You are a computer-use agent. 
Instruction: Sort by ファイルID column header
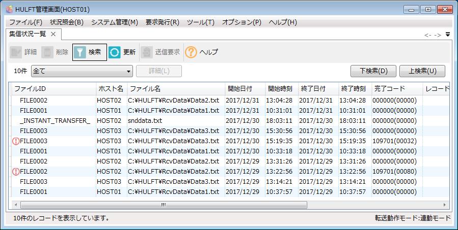54,89
